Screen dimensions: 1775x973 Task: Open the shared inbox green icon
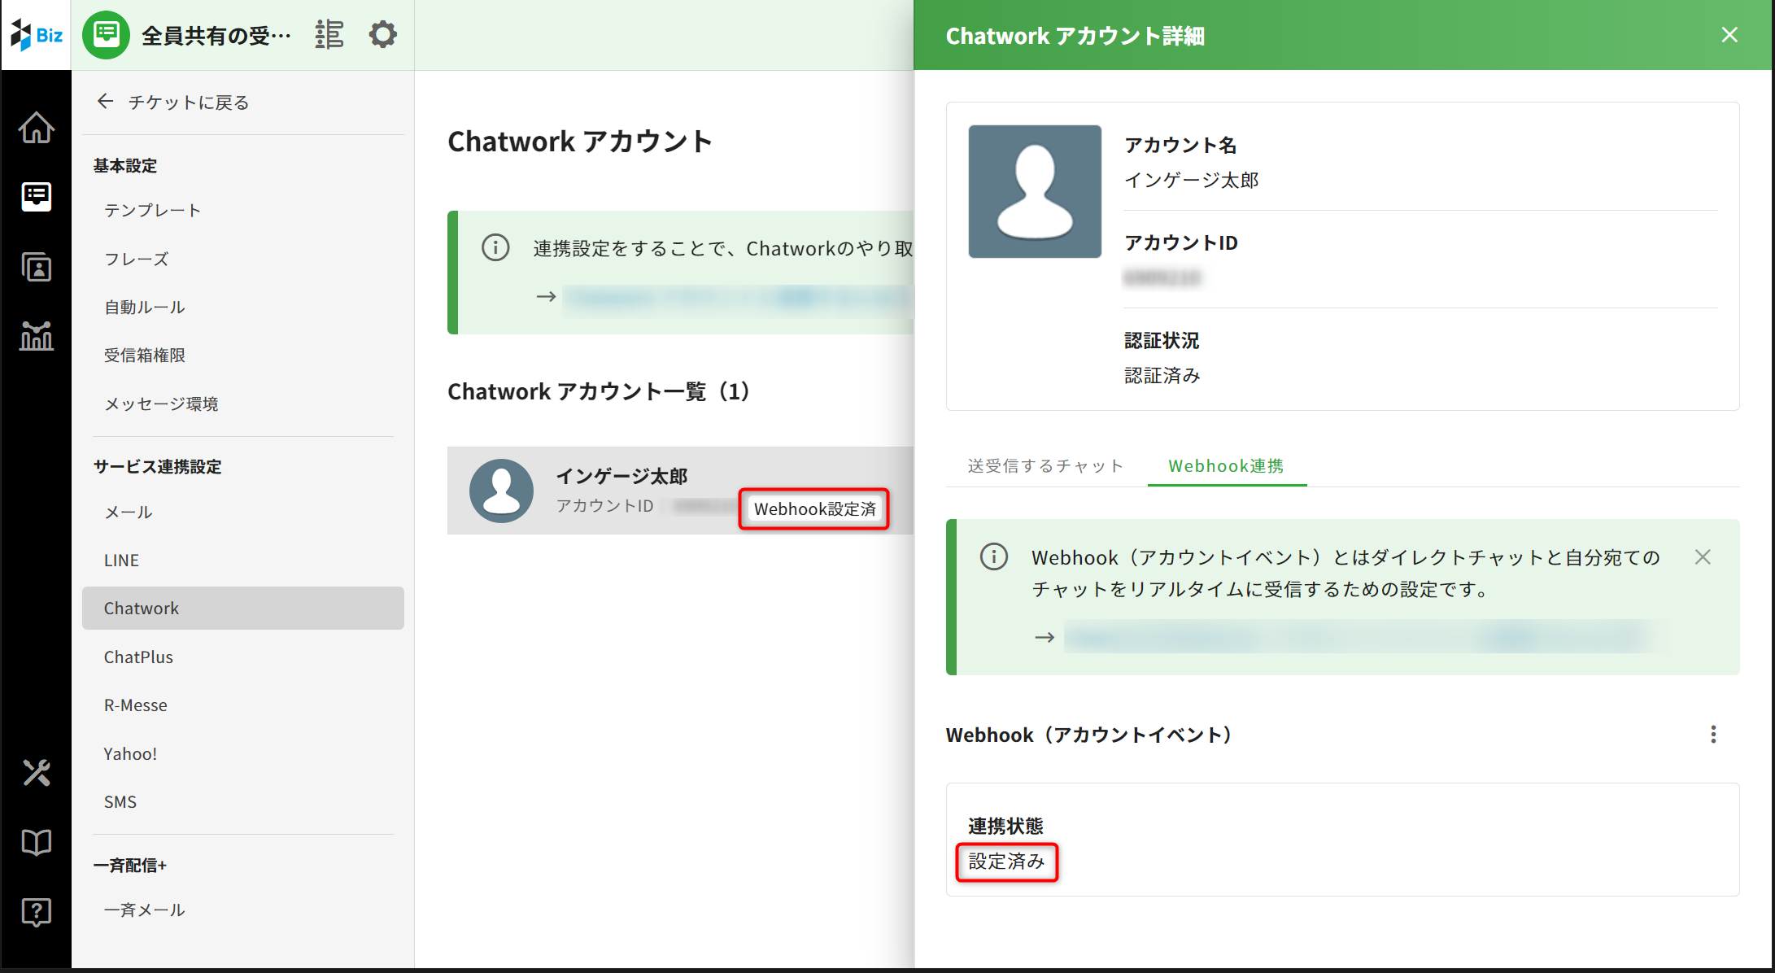pos(106,35)
